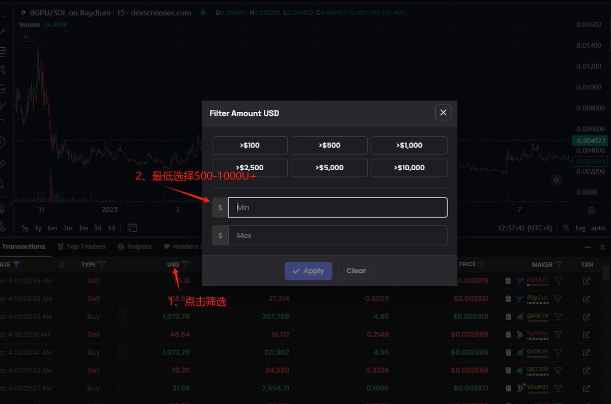This screenshot has height=404, width=611.
Task: Open TXN link for $0.002886 QAGKzH row
Action: [587, 352]
